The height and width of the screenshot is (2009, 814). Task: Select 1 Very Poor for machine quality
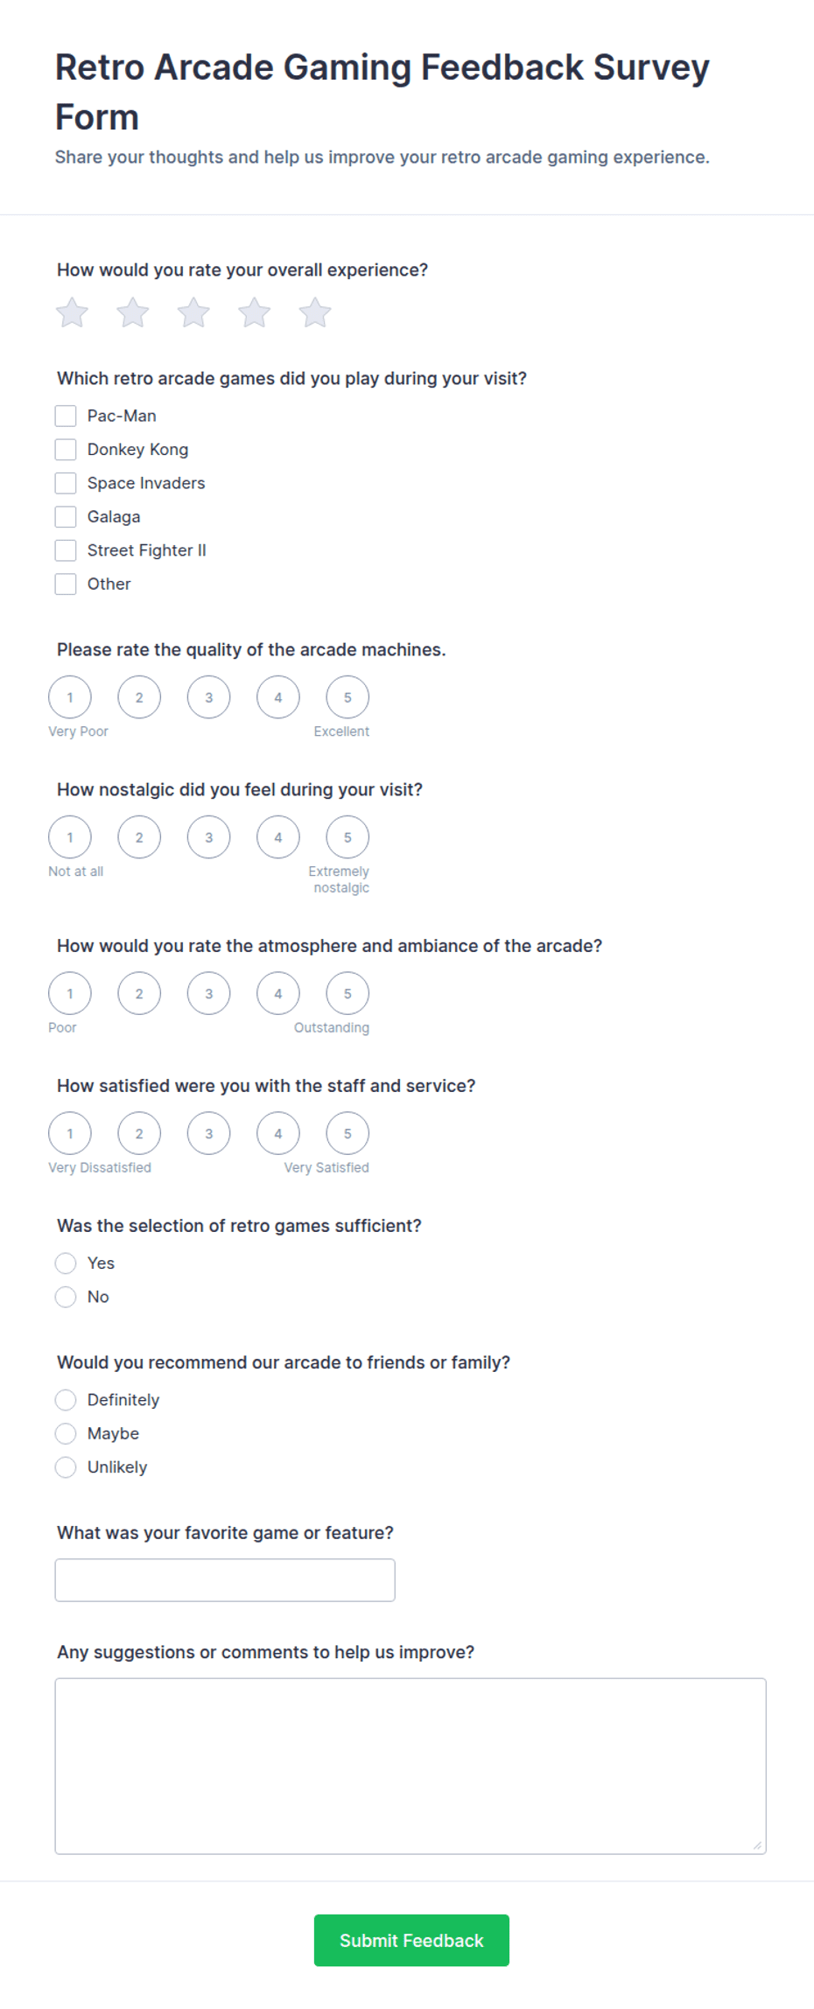[70, 697]
